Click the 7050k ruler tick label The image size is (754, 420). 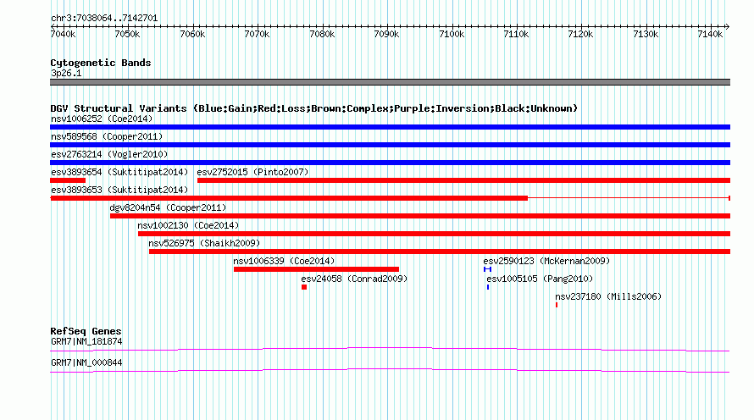[x=127, y=34]
